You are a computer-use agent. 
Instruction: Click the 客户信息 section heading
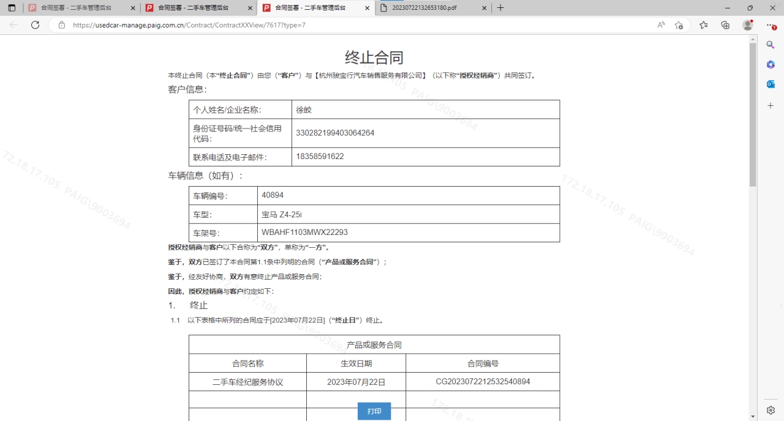click(x=187, y=89)
